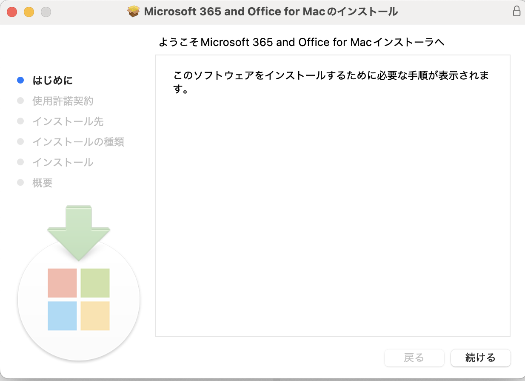
Task: Click the blue square of Microsoft logo
Action: point(62,316)
